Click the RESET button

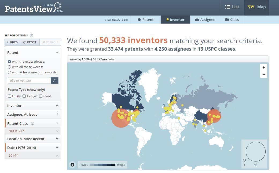[x=30, y=42]
